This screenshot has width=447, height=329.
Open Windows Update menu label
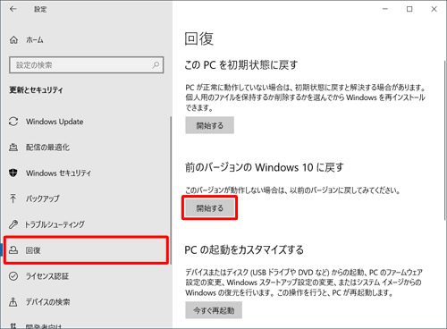[55, 122]
